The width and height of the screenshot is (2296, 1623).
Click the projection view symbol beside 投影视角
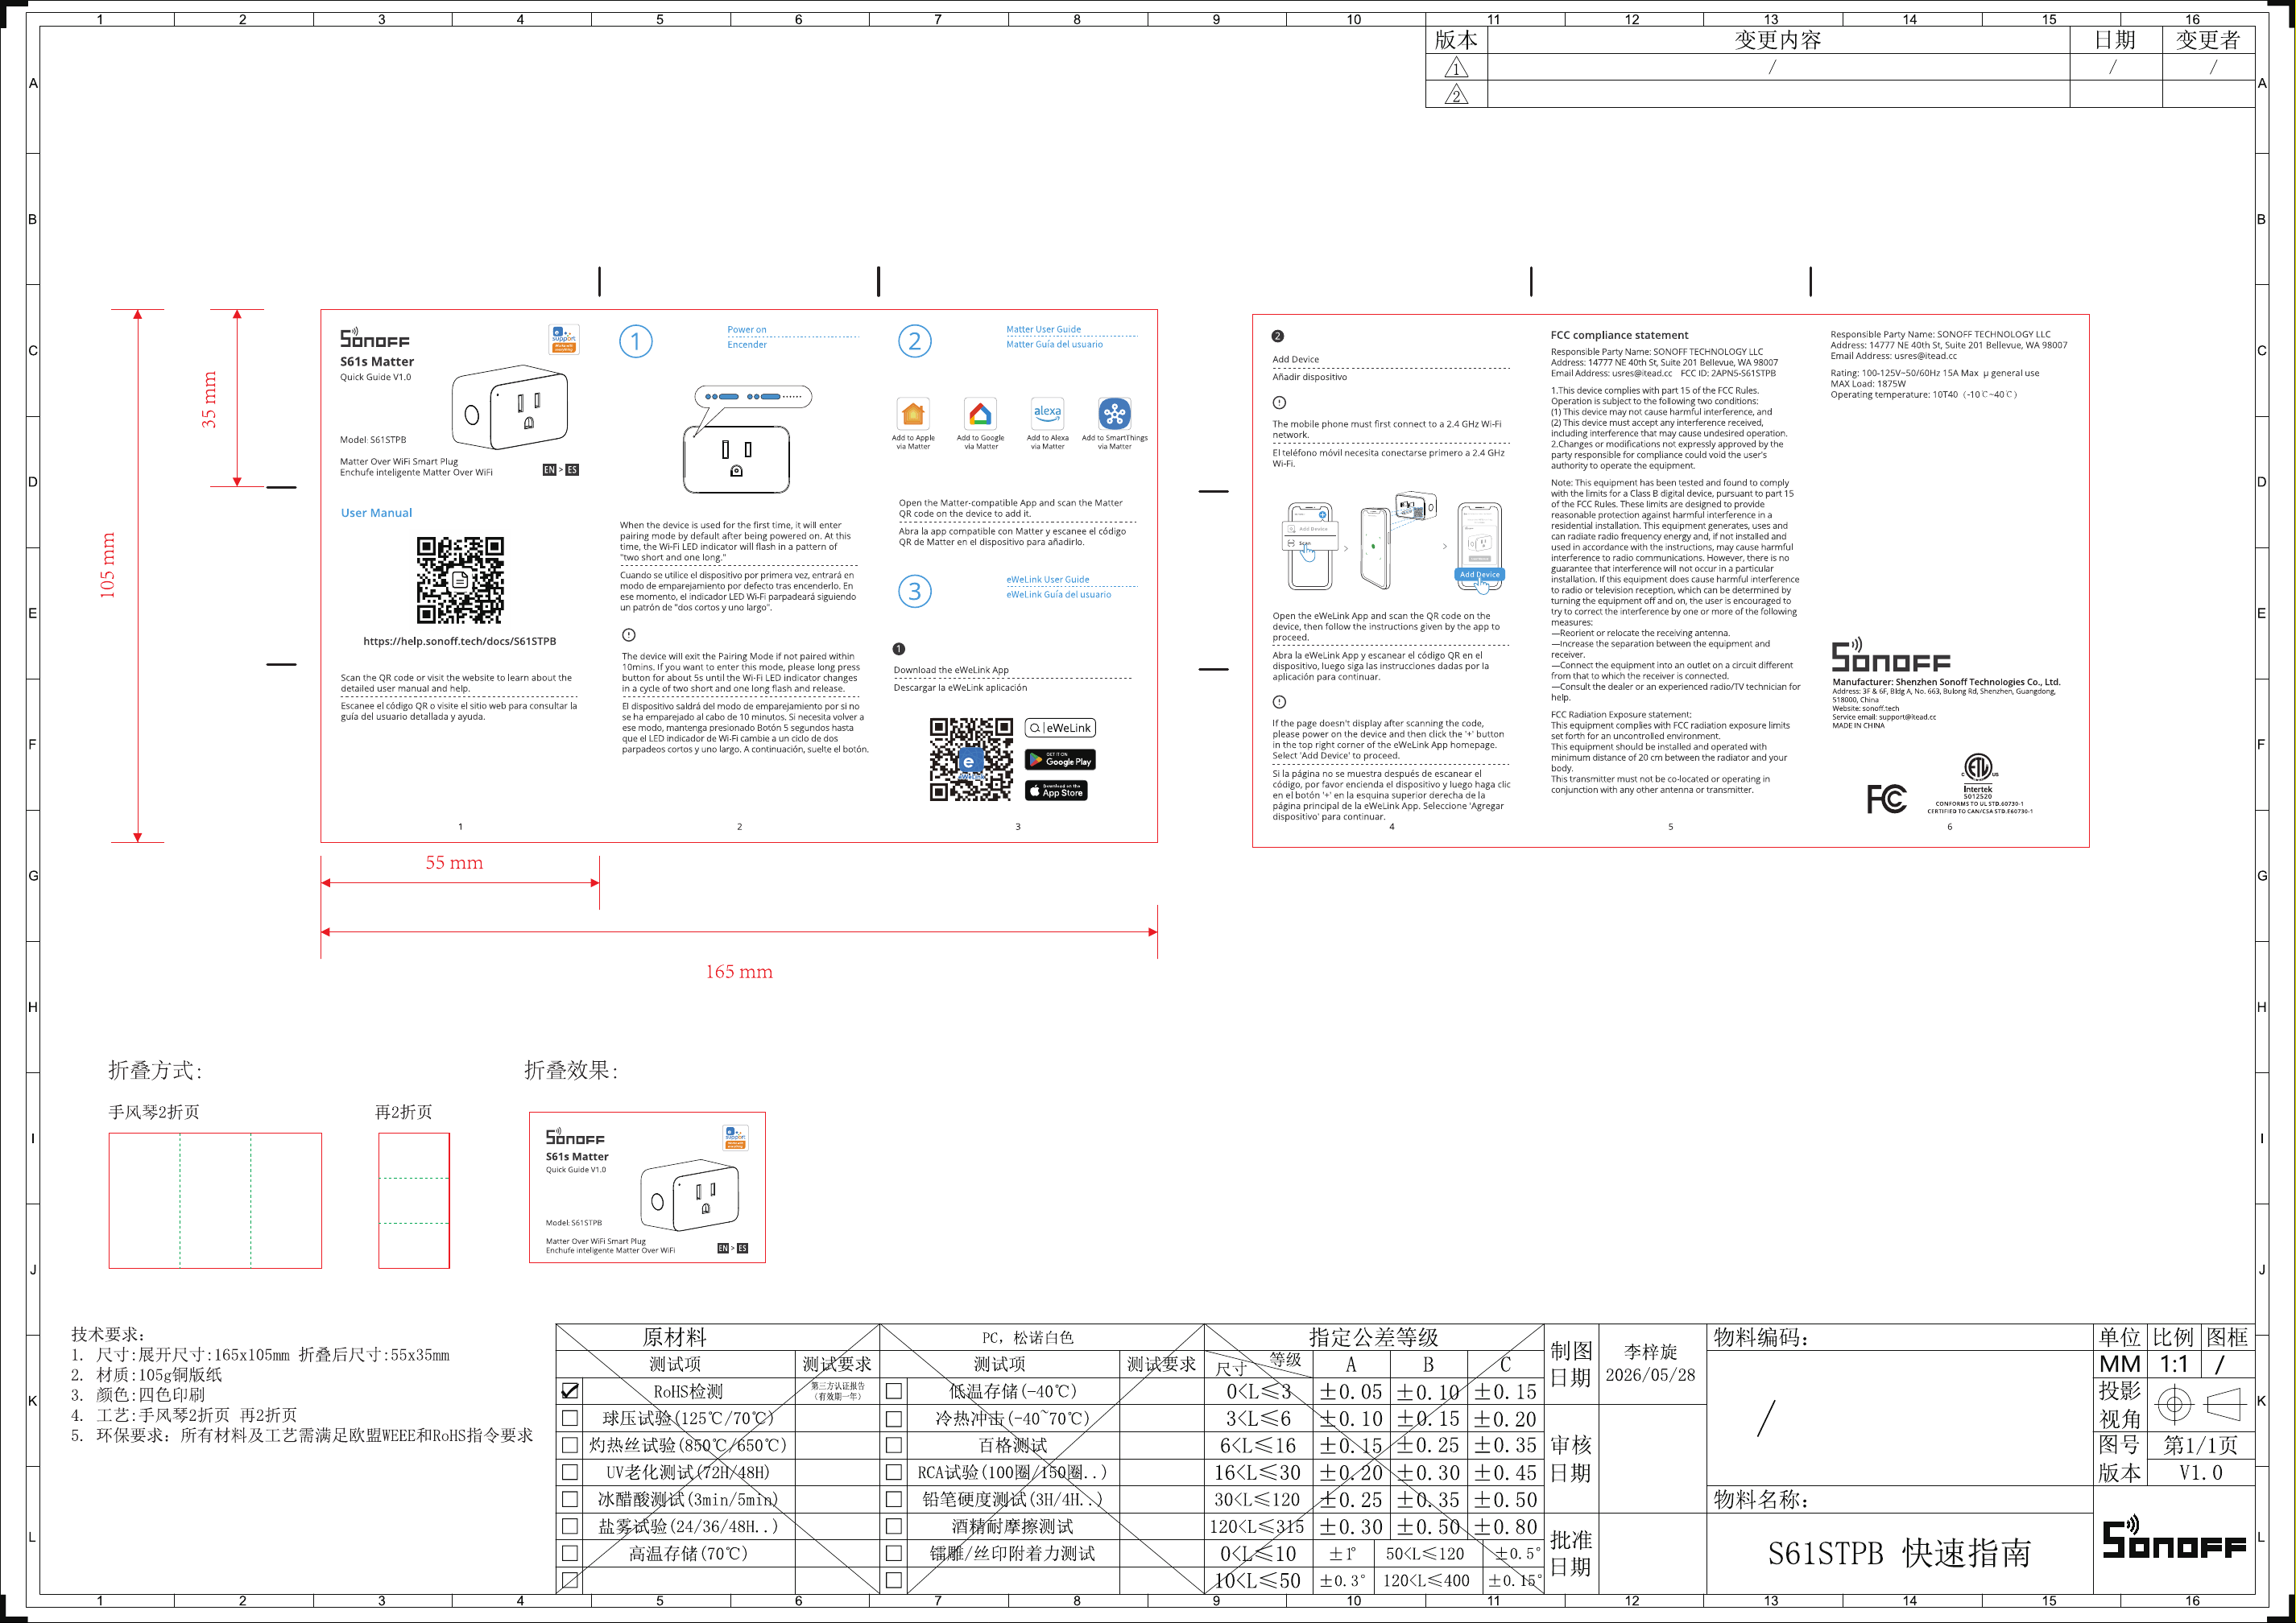2200,1404
